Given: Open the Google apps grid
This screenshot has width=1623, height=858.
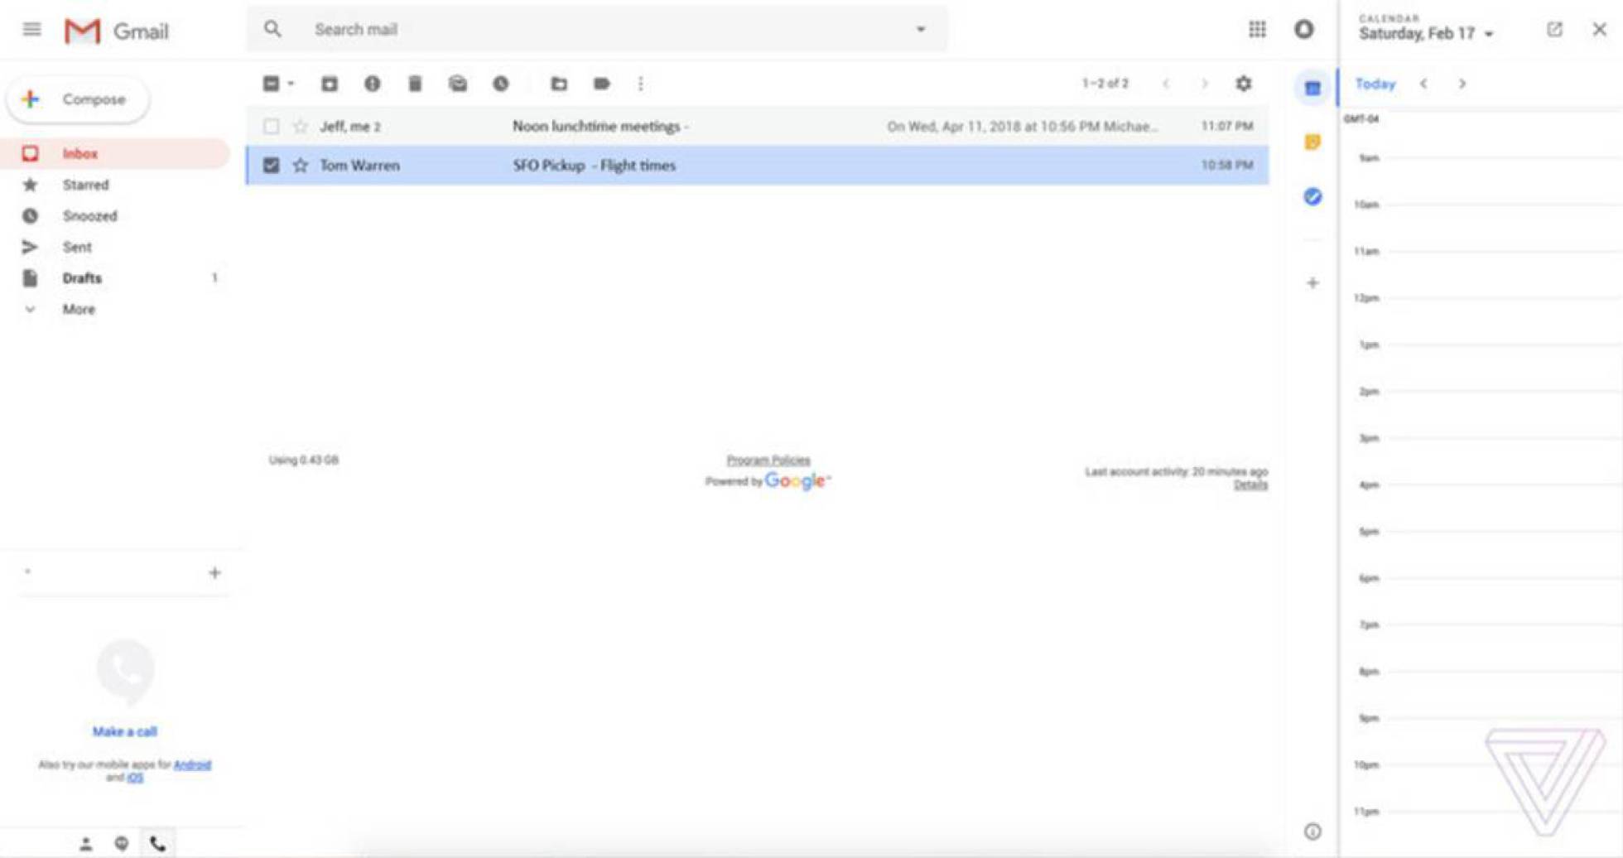Looking at the screenshot, I should (1258, 30).
